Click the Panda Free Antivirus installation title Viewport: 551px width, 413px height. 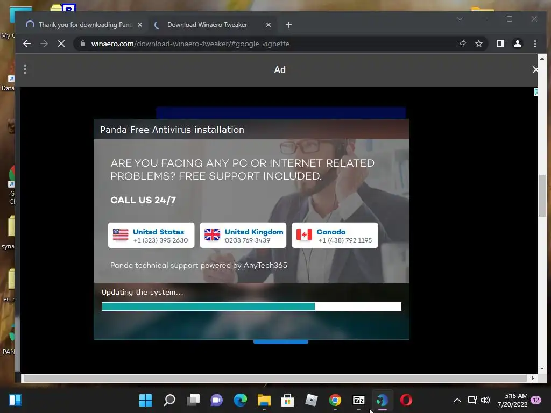tap(172, 130)
